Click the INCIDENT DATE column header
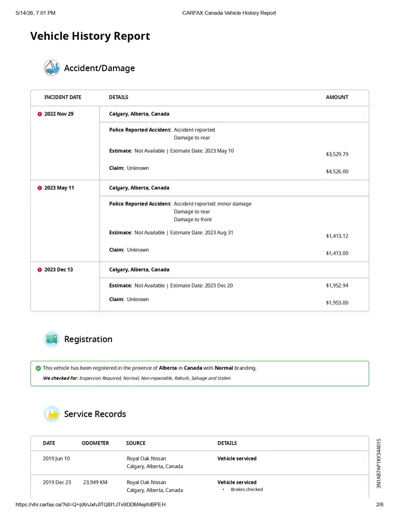The height and width of the screenshot is (517, 399). pos(62,97)
